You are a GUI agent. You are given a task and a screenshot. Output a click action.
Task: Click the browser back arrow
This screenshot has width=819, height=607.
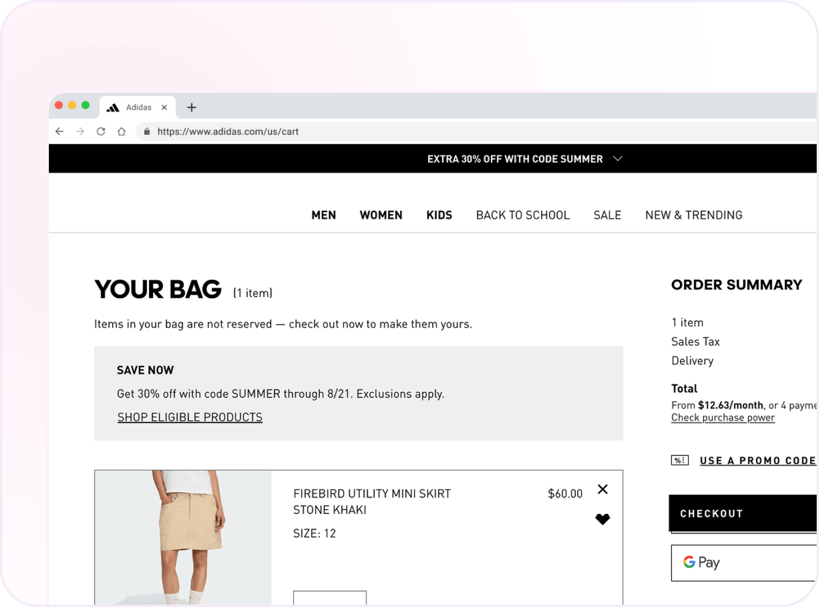(59, 131)
